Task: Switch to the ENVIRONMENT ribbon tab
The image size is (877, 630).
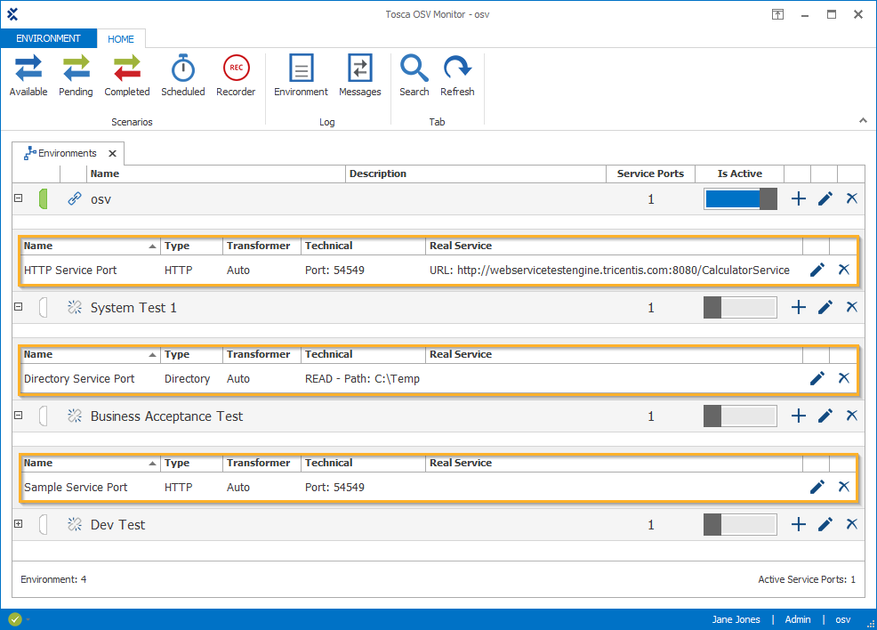Action: 49,38
